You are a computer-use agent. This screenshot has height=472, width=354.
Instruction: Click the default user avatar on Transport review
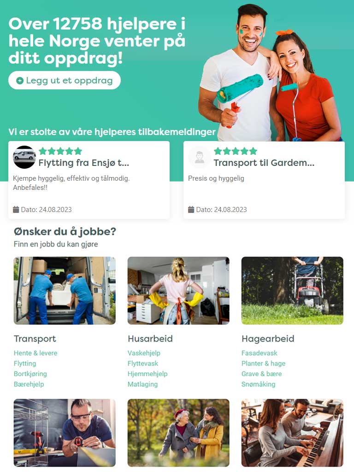pyautogui.click(x=200, y=157)
